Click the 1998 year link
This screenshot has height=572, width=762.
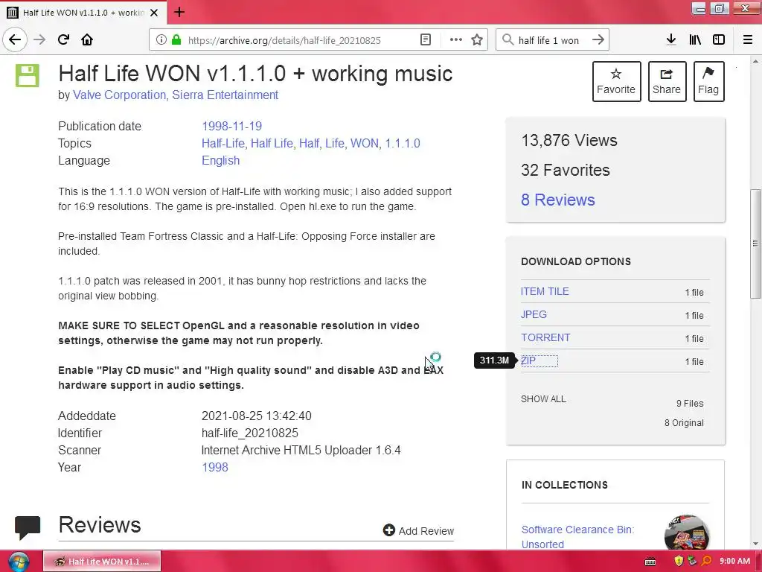(215, 467)
